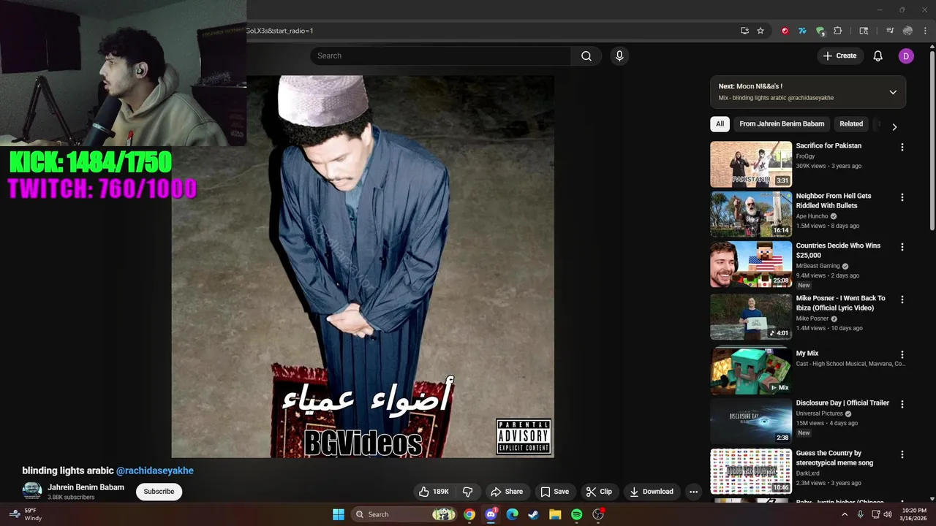The width and height of the screenshot is (936, 526).
Task: Open Sacrifice for Pakistan thumbnail
Action: (x=751, y=164)
